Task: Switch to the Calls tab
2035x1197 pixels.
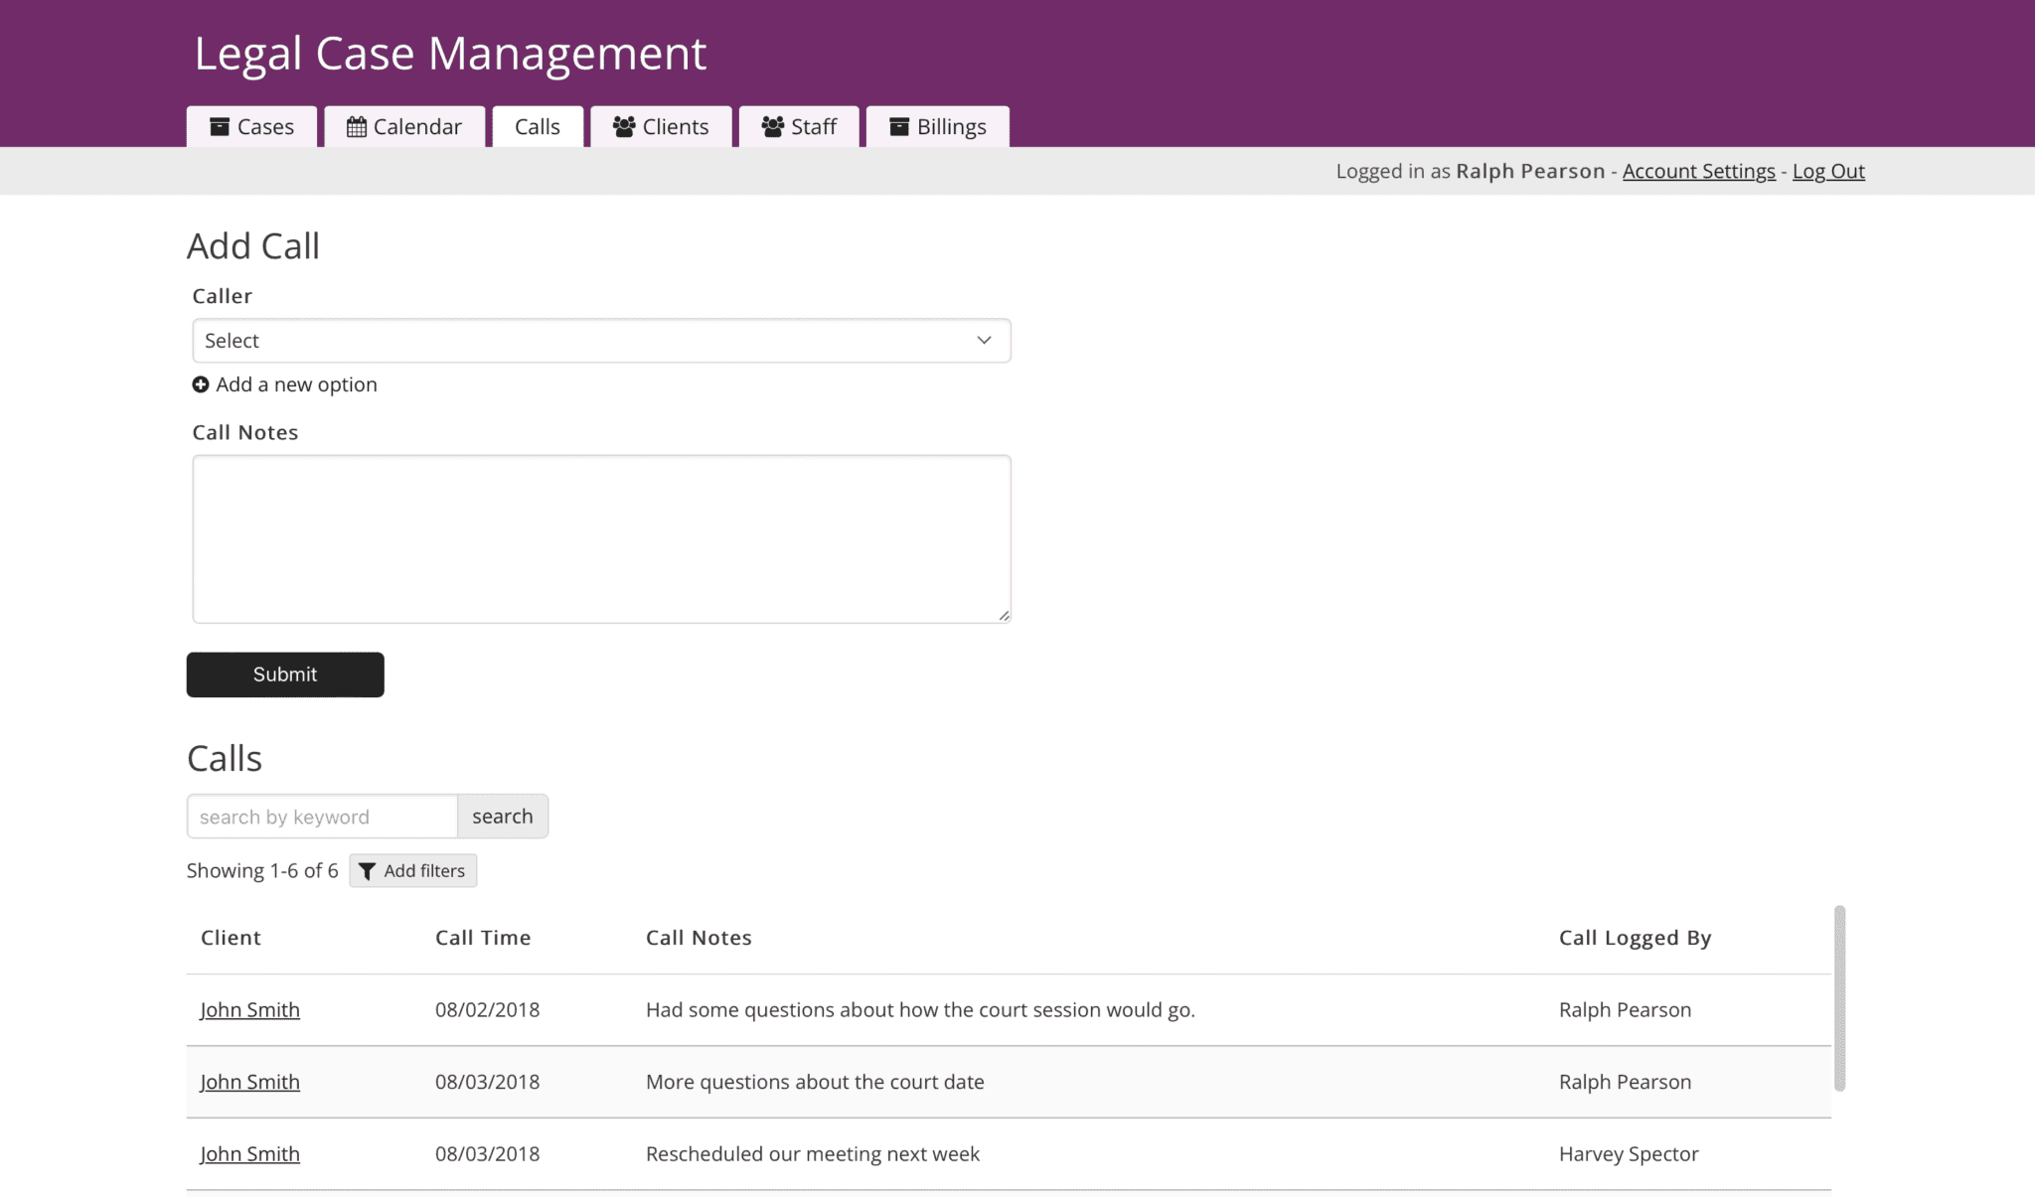Action: pos(537,126)
